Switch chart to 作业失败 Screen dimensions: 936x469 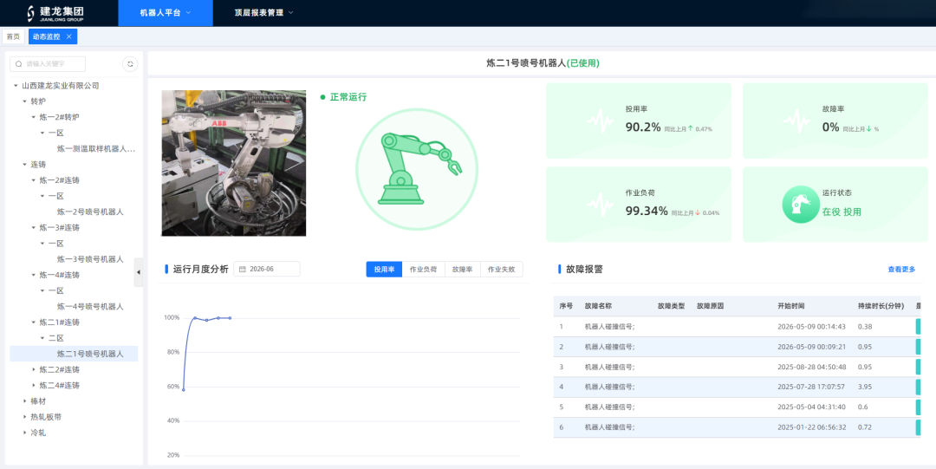click(502, 270)
